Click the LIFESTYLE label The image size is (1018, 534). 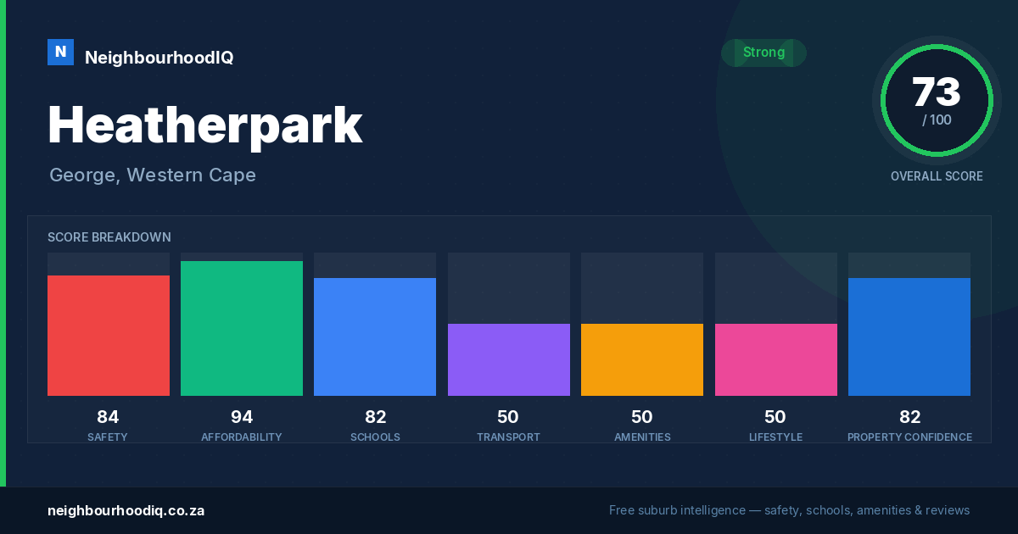[x=775, y=437]
